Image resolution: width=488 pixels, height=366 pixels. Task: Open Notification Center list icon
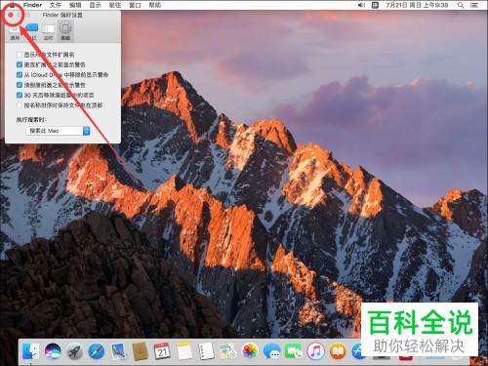pyautogui.click(x=475, y=5)
